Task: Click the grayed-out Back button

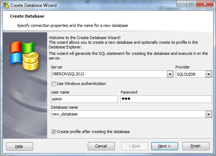Action: pos(135,146)
